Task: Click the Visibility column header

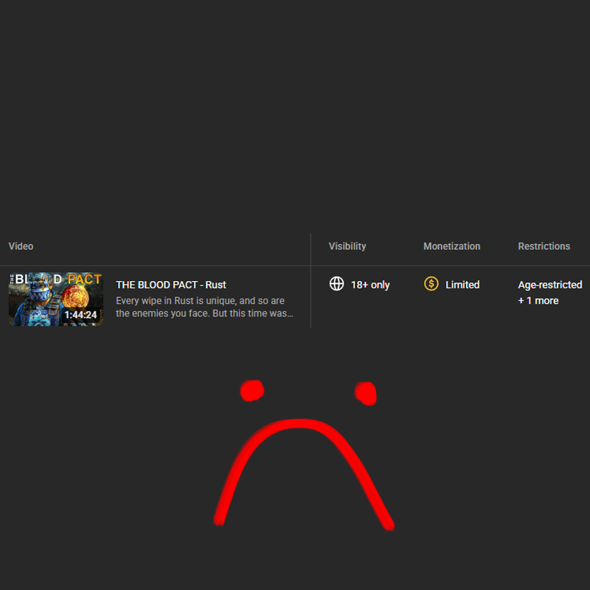Action: tap(347, 246)
